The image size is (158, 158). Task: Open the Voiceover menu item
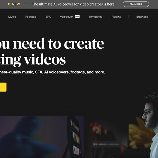tap(66, 17)
